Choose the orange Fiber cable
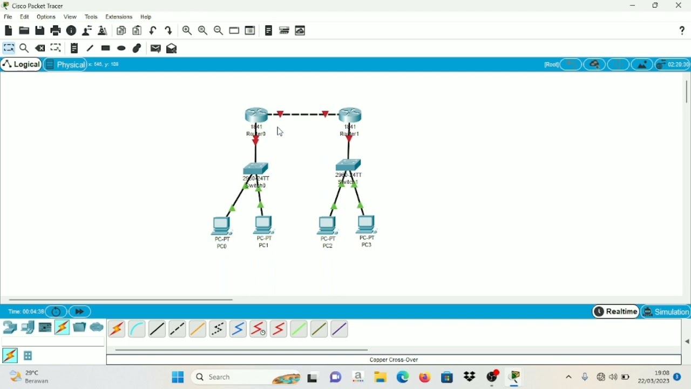This screenshot has width=691, height=389. (x=198, y=329)
